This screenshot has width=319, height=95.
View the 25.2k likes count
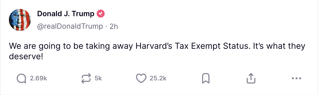point(158,78)
